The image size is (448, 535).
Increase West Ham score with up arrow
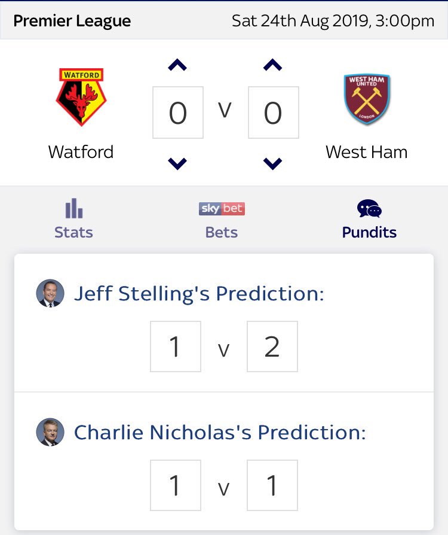[x=272, y=65]
